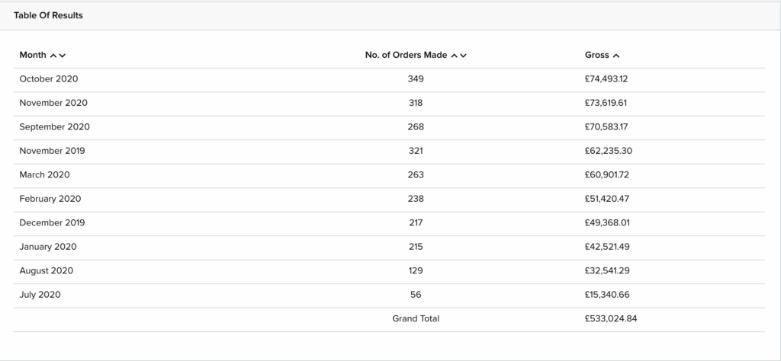Click the Month column header
The width and height of the screenshot is (781, 361).
click(x=33, y=55)
